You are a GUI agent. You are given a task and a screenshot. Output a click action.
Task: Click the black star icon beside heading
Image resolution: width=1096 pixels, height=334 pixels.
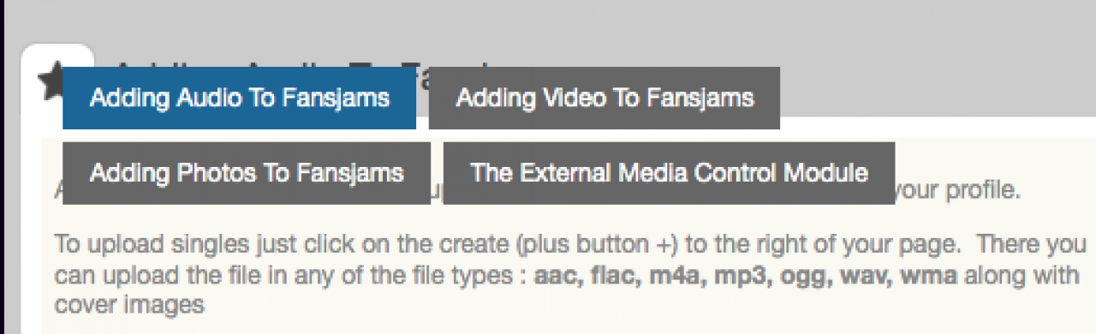[x=50, y=80]
